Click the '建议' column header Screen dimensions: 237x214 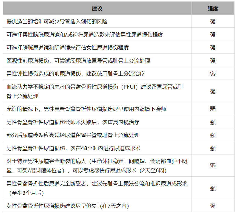click(97, 9)
